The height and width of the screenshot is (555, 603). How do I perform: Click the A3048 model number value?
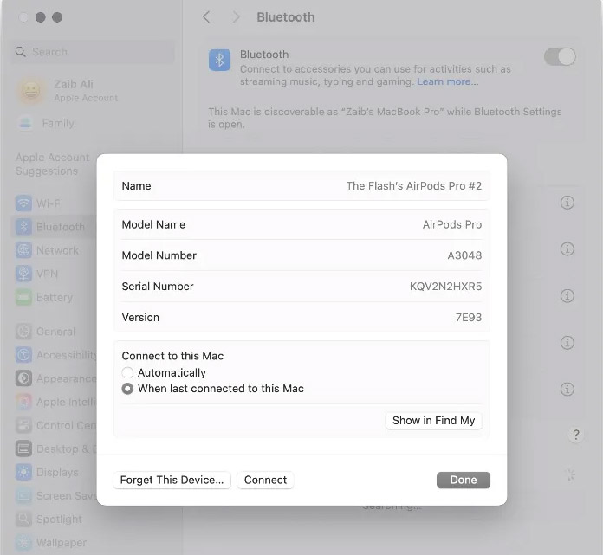(x=464, y=255)
